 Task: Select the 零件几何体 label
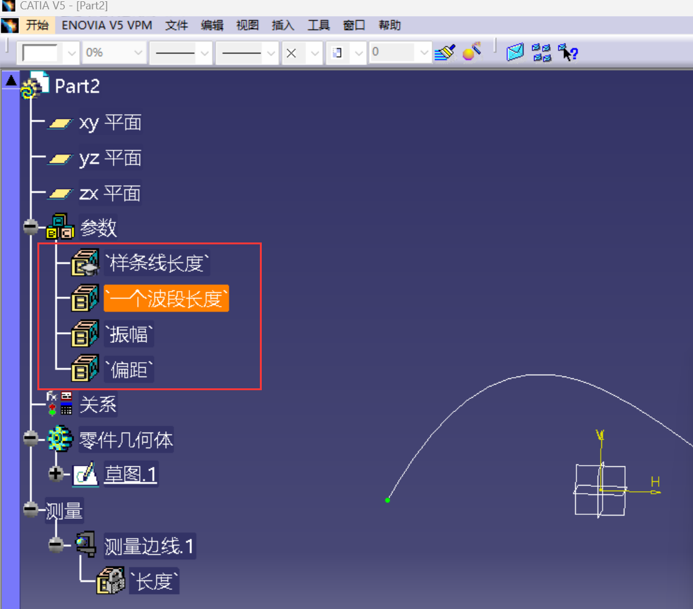[126, 439]
